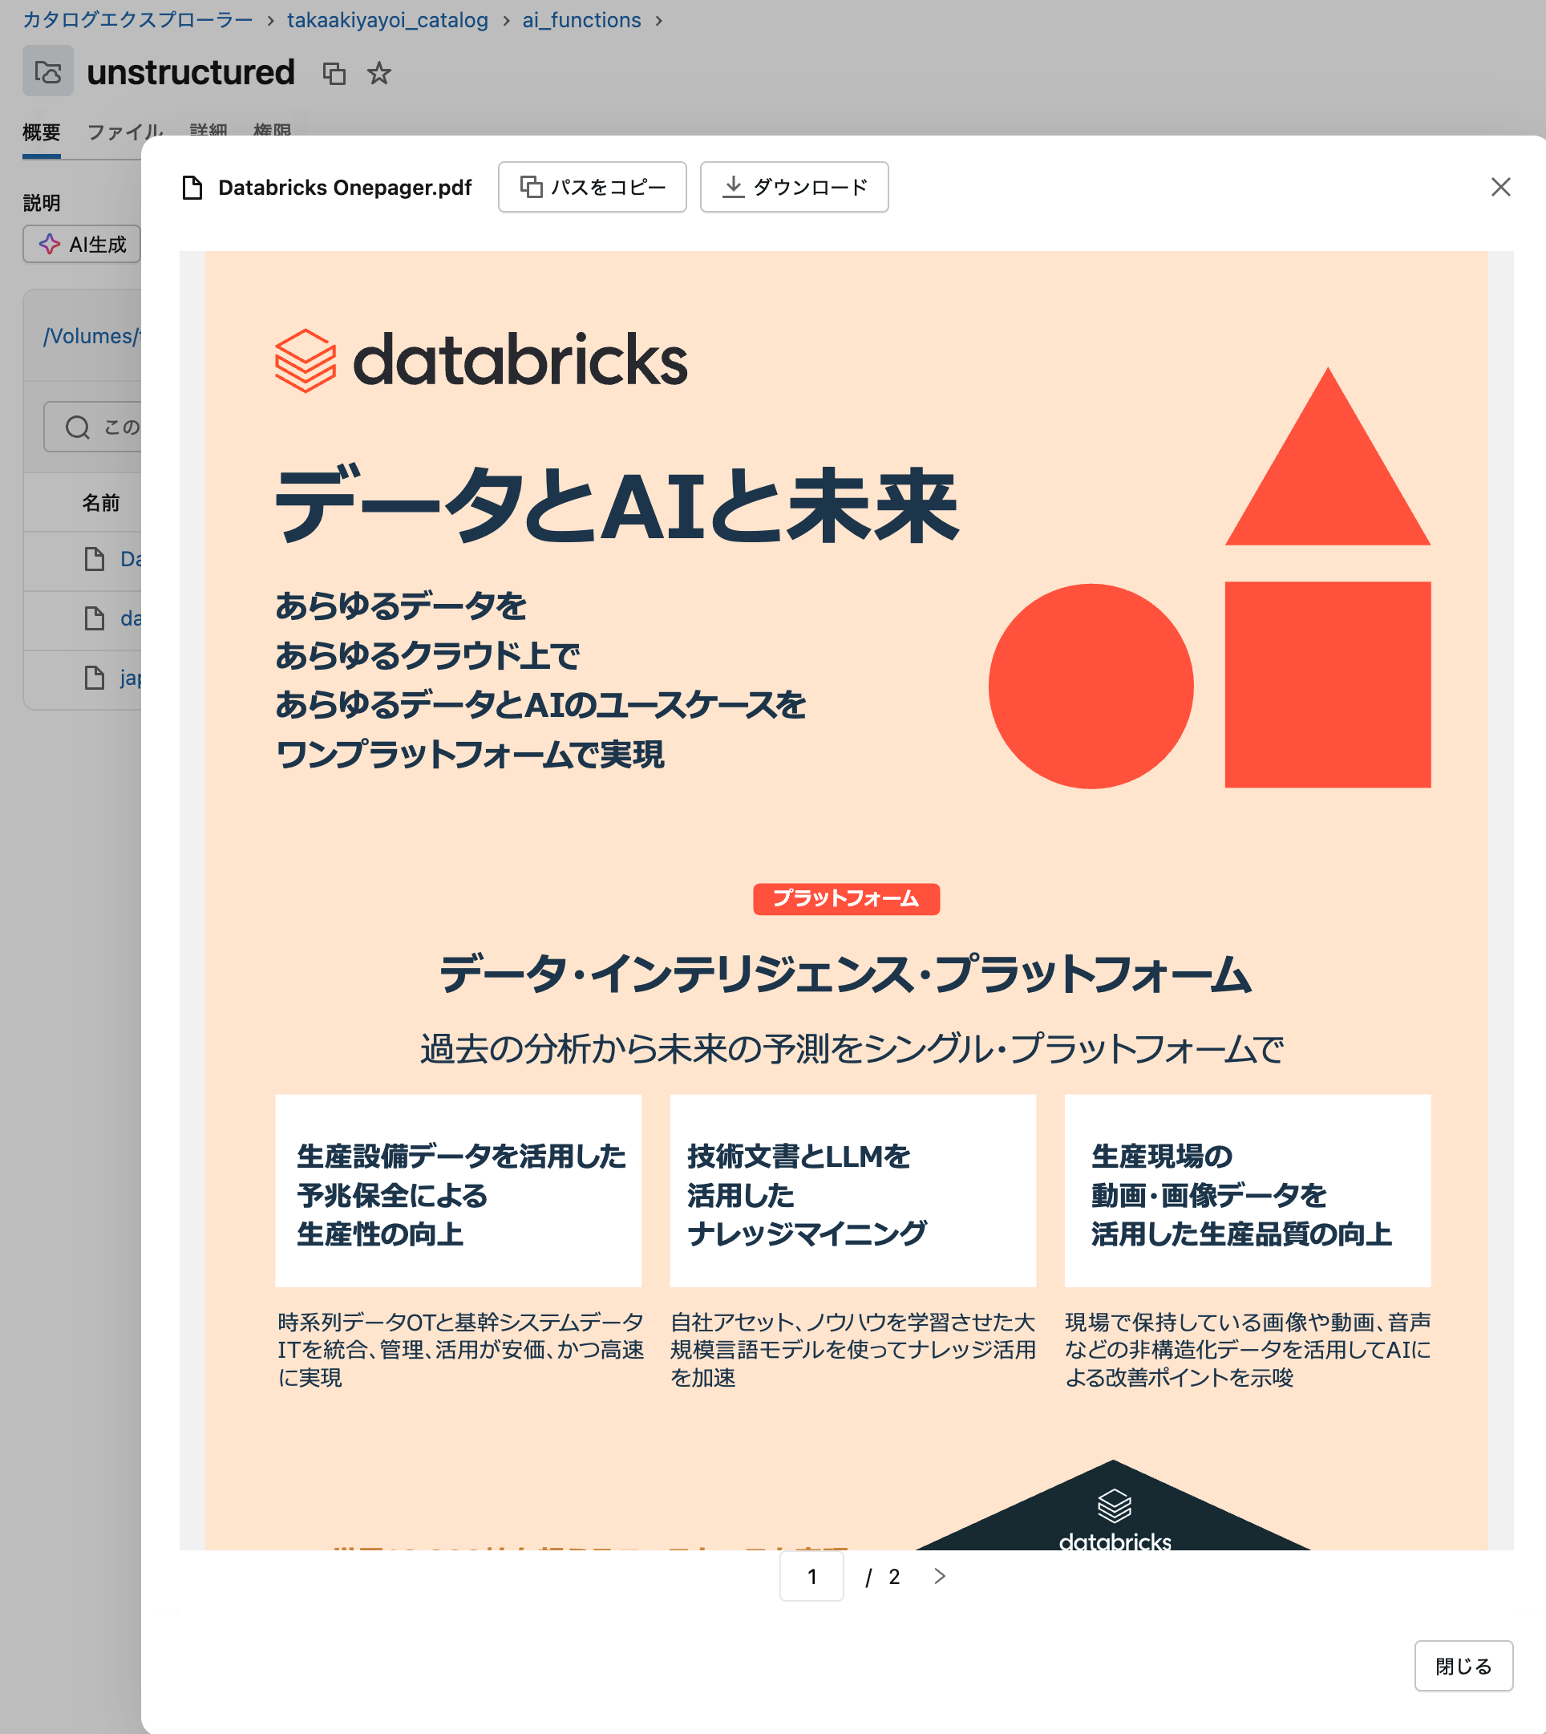Close the PDF preview with the X icon
This screenshot has width=1546, height=1734.
click(x=1502, y=188)
